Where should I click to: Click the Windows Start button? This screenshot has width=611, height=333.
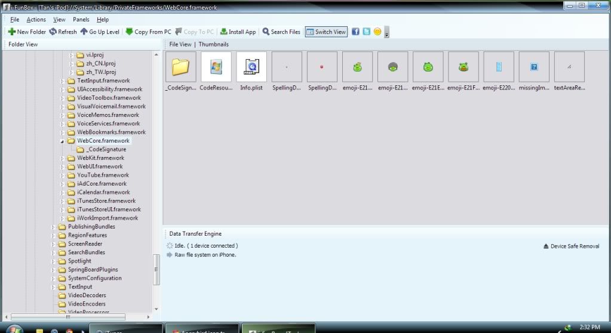pos(14,329)
